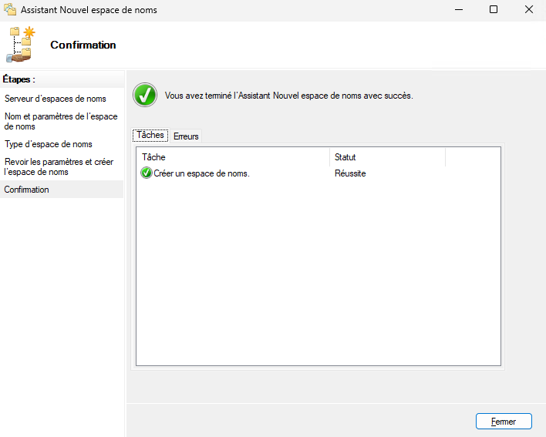The height and width of the screenshot is (437, 546).
Task: Select the Confirmation step in sidebar
Action: (27, 190)
